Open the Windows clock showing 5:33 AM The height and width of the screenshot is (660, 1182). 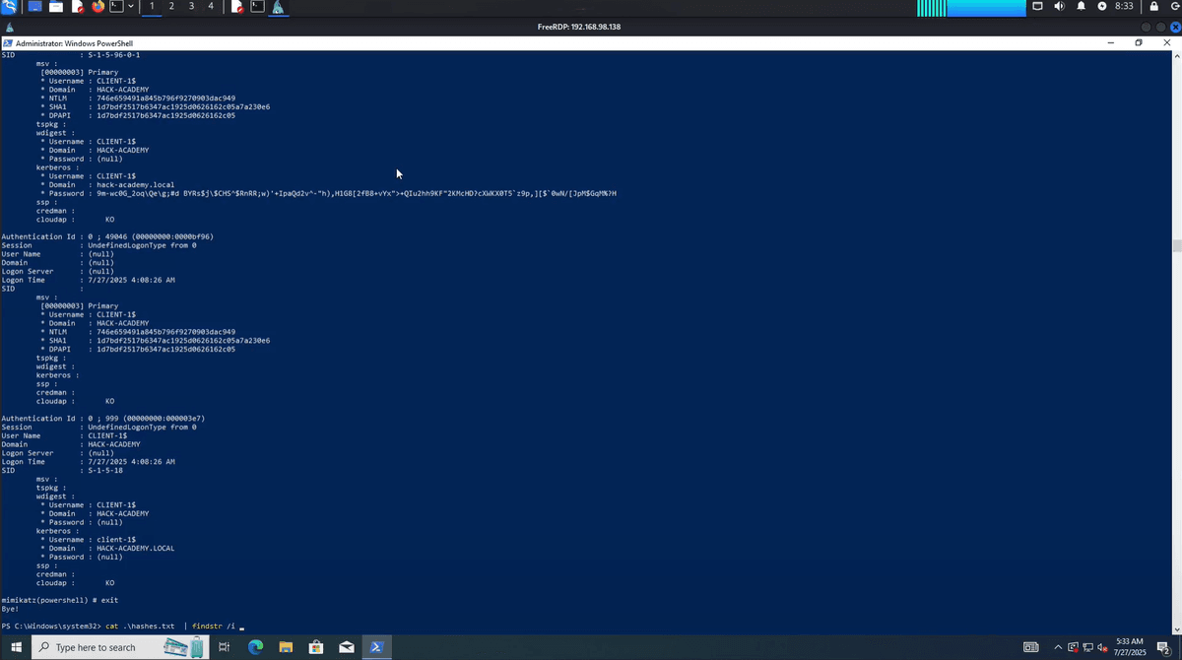click(x=1130, y=647)
